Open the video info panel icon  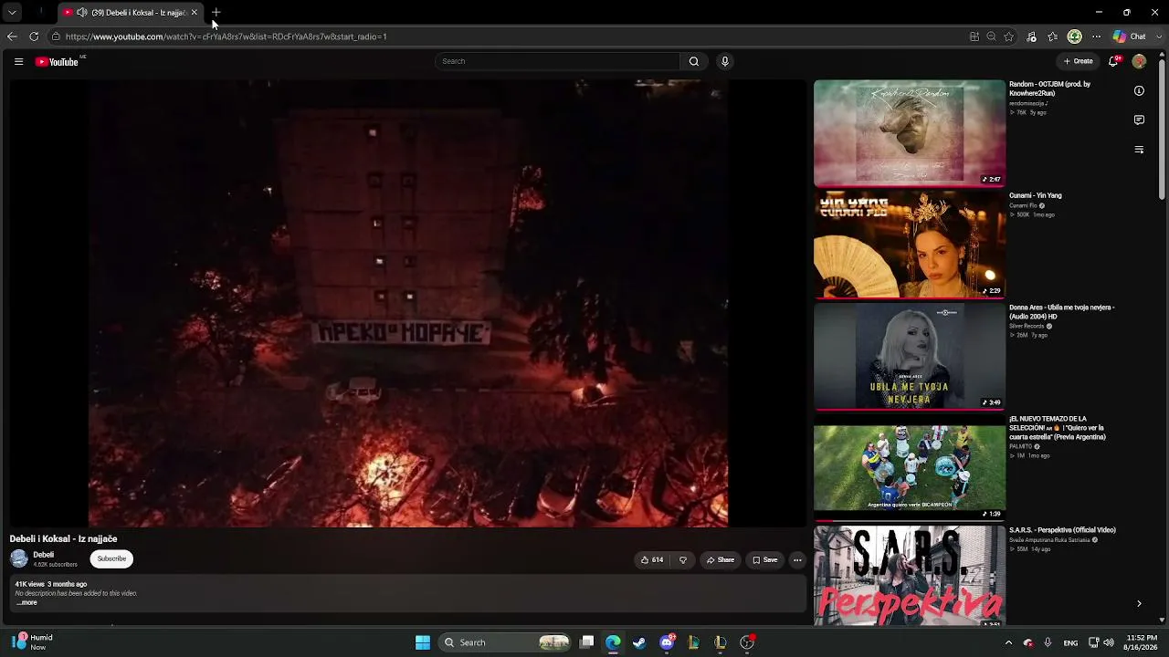point(1139,91)
